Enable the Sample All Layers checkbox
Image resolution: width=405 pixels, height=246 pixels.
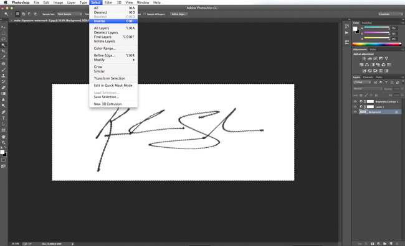(x=145, y=14)
